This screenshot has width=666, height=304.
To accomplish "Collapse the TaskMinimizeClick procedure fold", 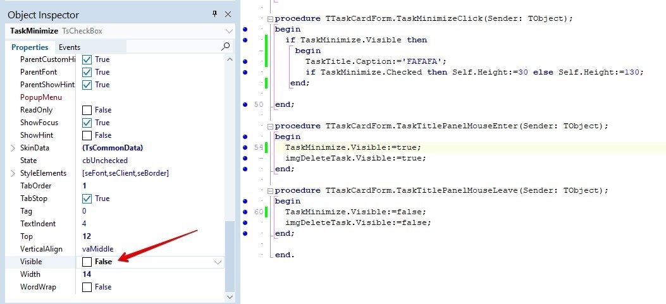I will pos(270,19).
